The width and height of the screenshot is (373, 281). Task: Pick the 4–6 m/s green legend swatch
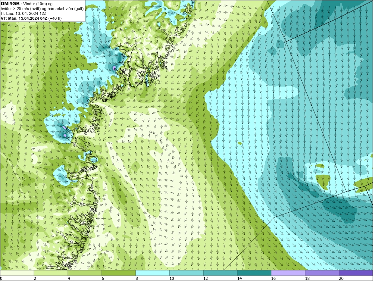[85, 273]
